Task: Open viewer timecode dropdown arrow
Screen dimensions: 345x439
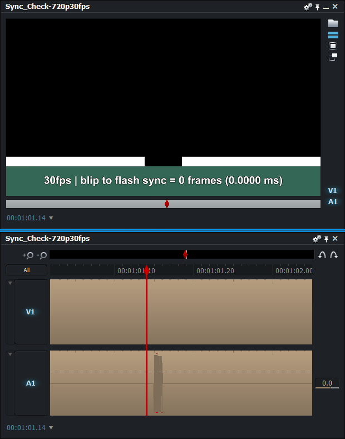Action: pyautogui.click(x=51, y=218)
